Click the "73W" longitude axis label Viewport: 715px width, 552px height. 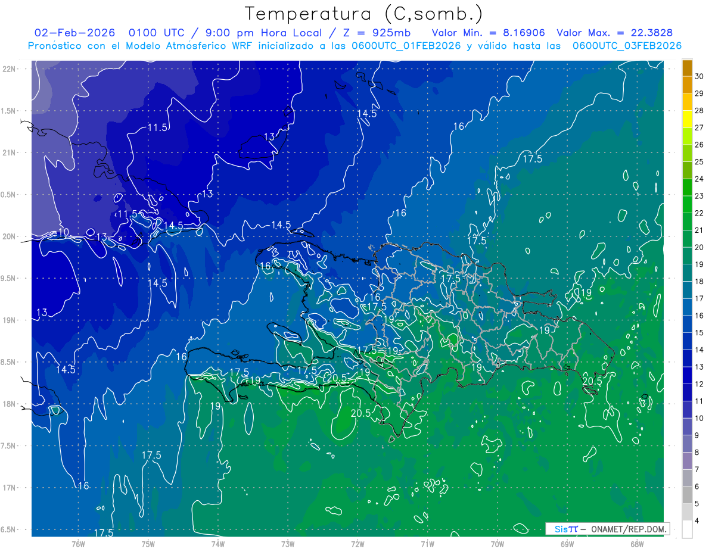point(288,544)
